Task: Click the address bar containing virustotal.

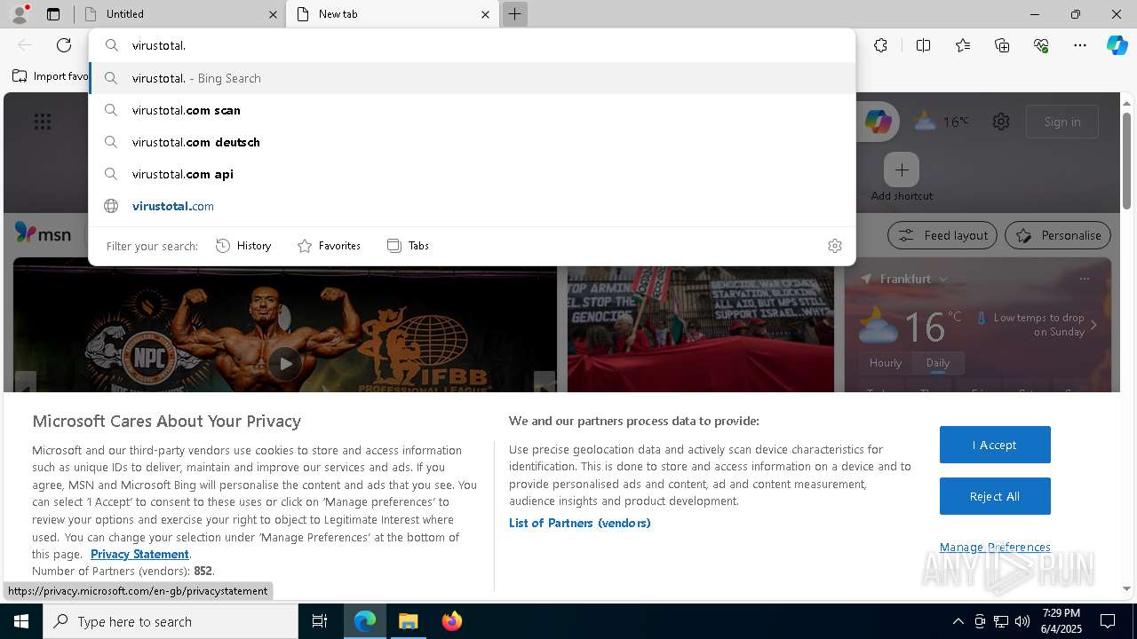Action: coord(472,45)
